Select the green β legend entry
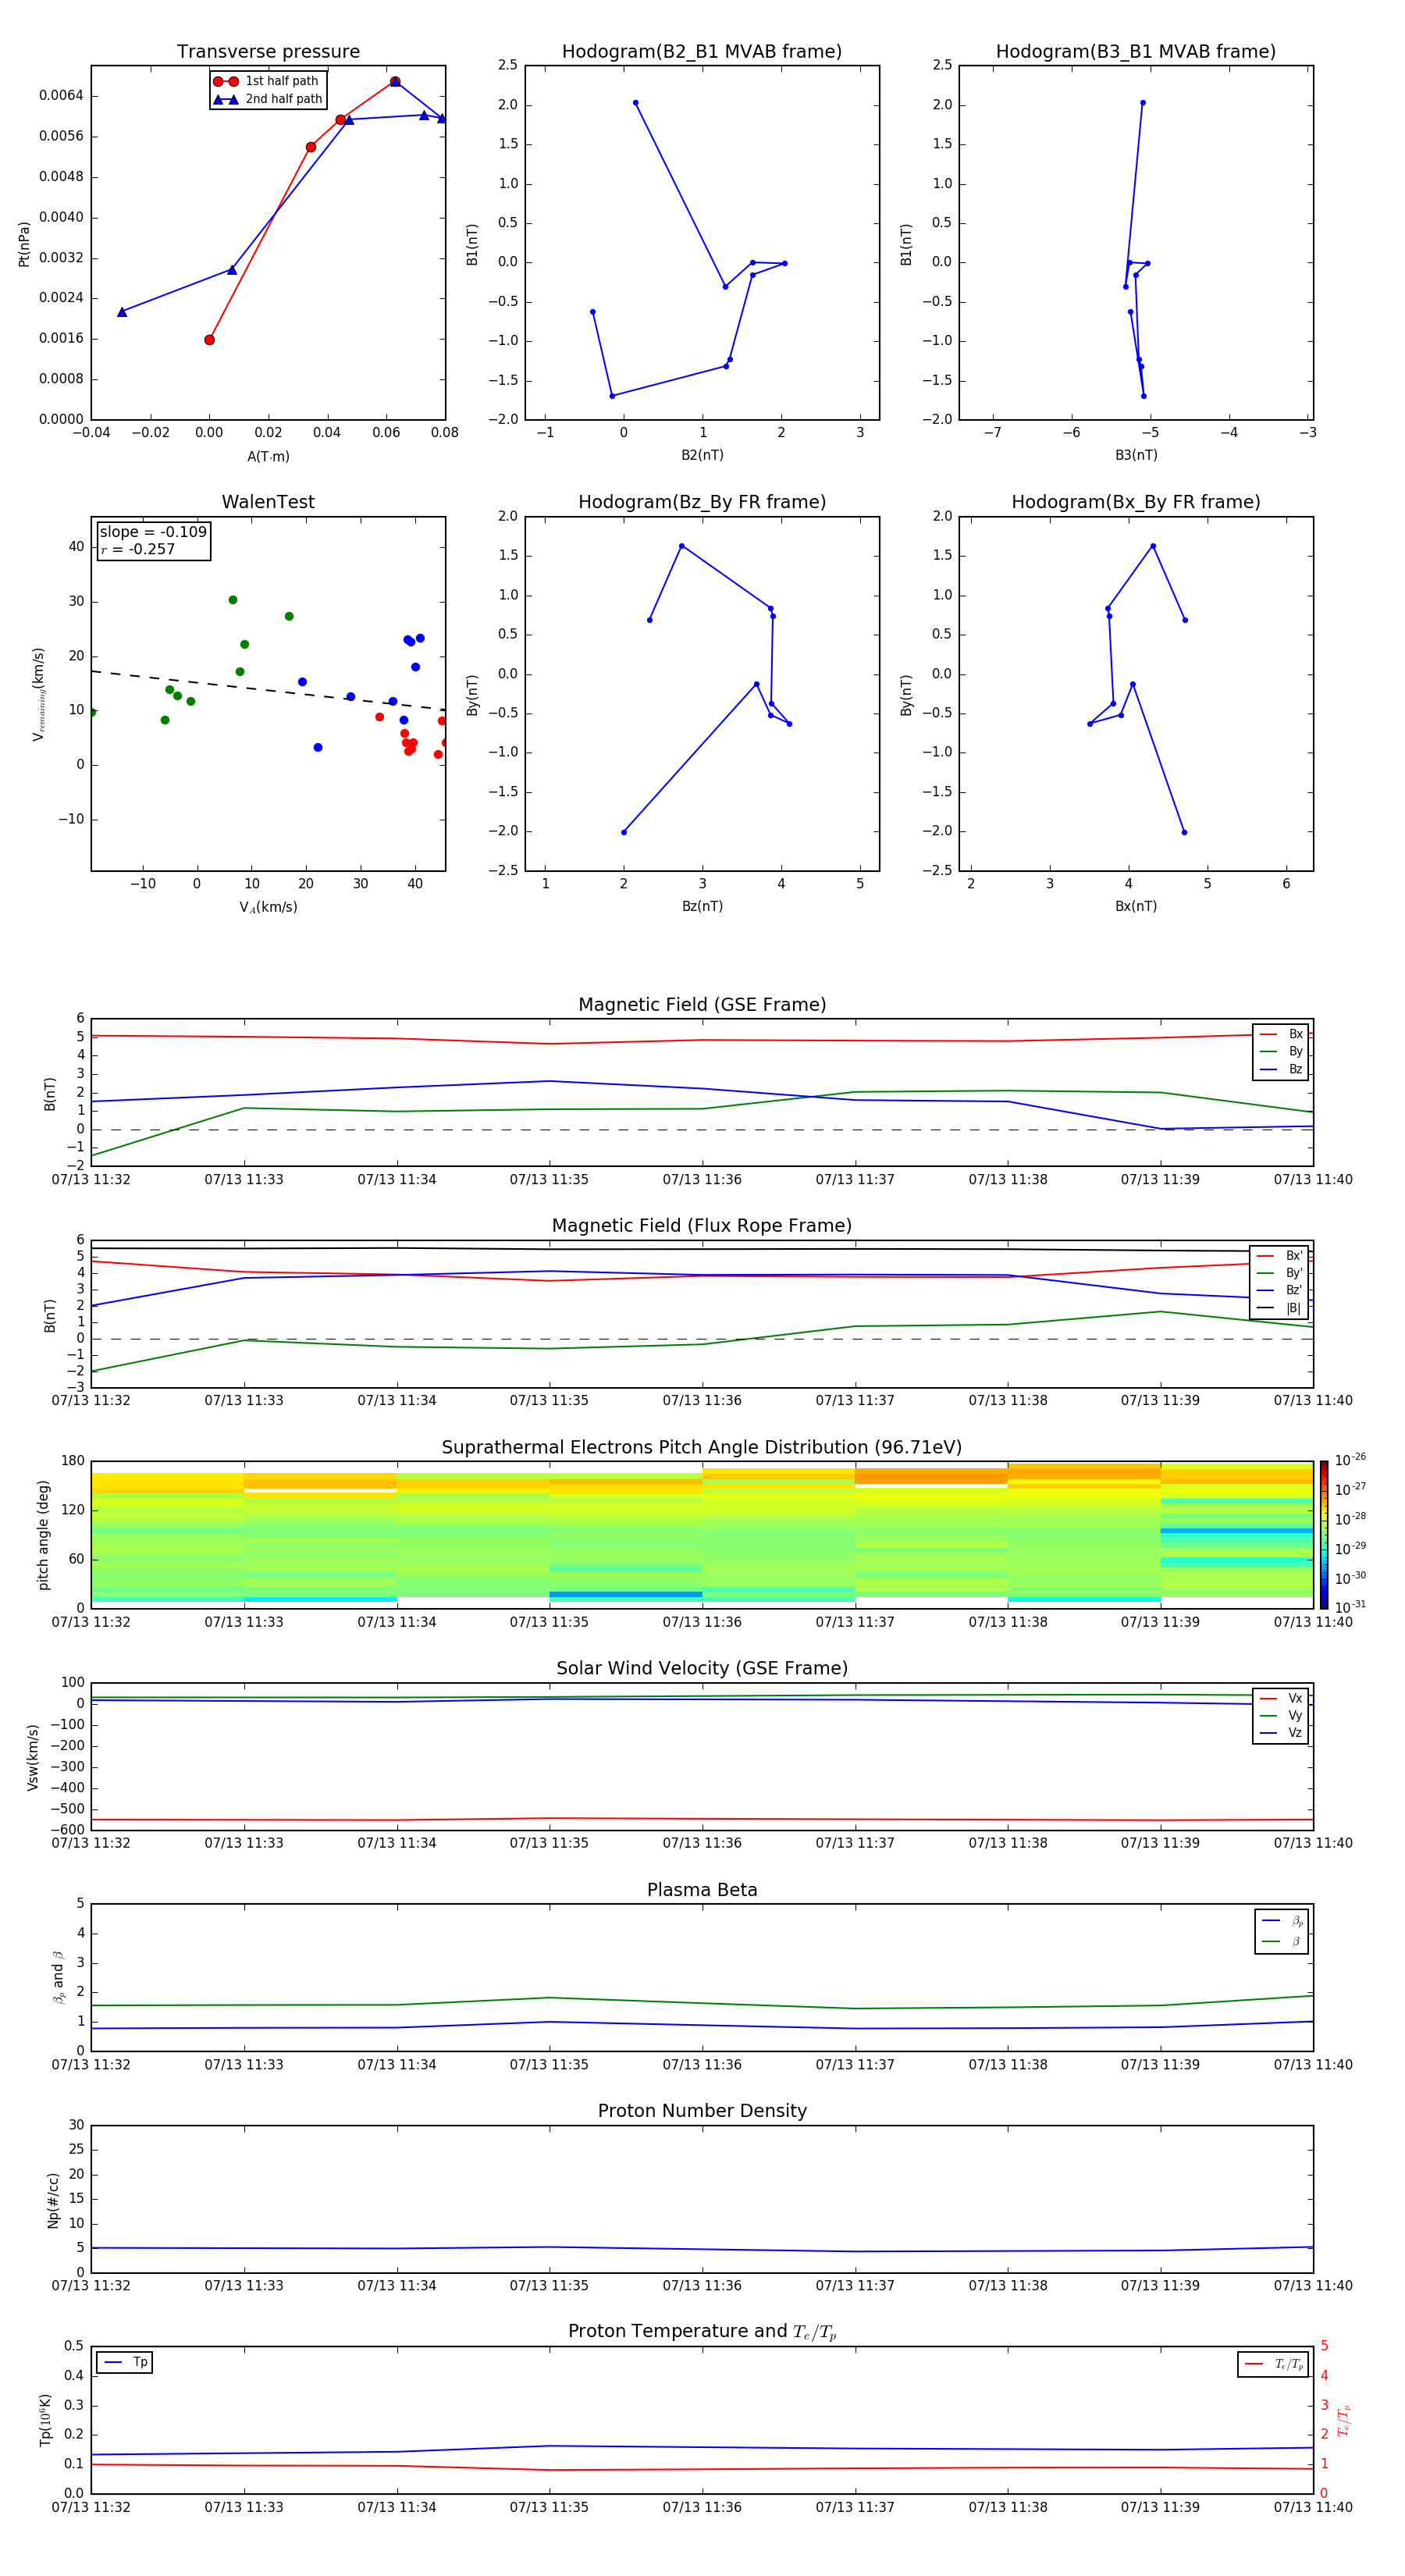The height and width of the screenshot is (2576, 1405). click(x=1282, y=1941)
